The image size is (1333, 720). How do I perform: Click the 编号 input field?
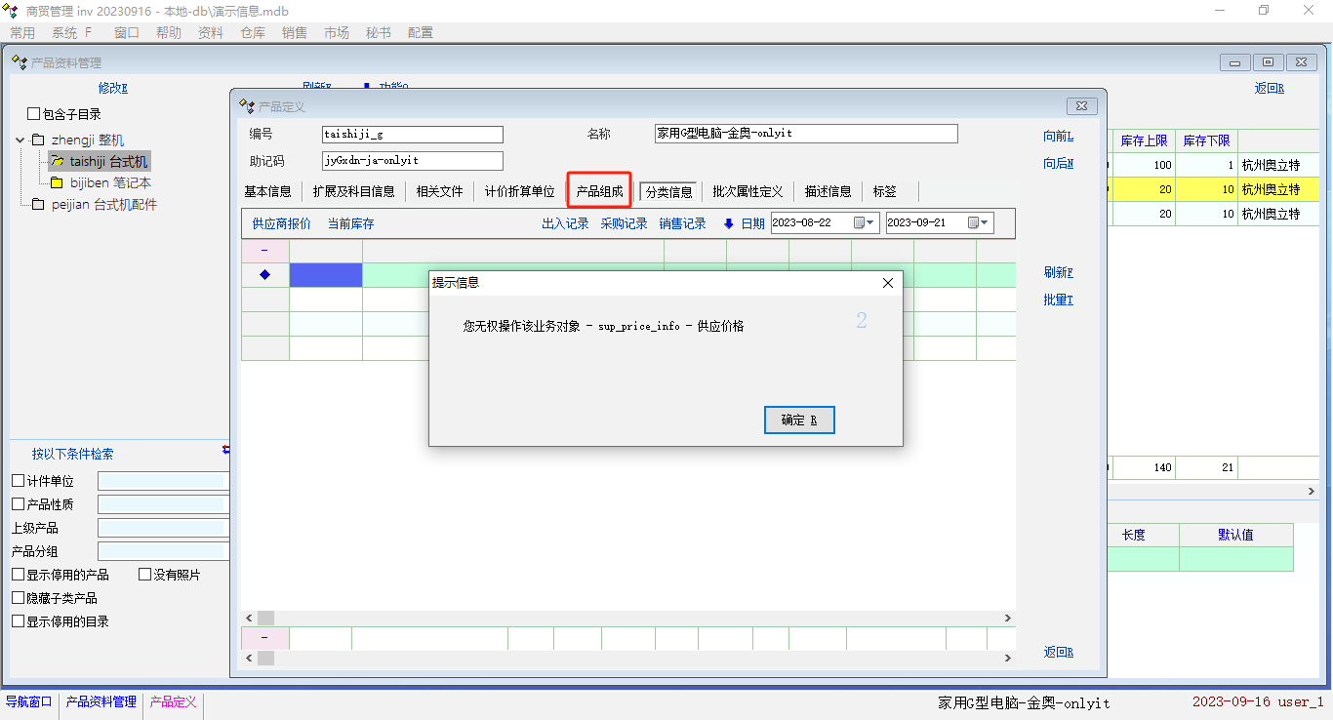(412, 134)
